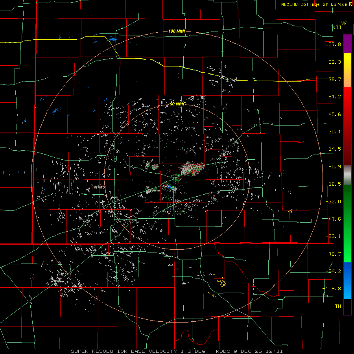354x354 pixels.
Task: Click the -0.9 velocity scale value
Action: [335, 167]
